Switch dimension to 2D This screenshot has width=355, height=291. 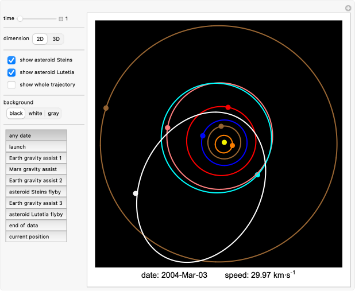pos(40,39)
